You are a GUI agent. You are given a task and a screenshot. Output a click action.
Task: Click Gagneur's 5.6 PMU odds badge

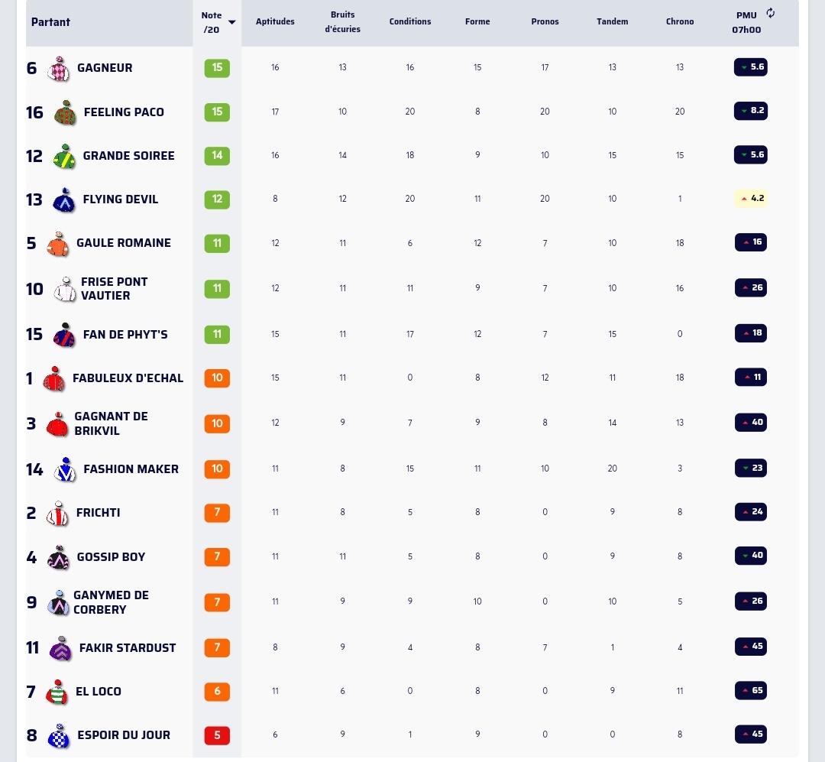tap(751, 67)
